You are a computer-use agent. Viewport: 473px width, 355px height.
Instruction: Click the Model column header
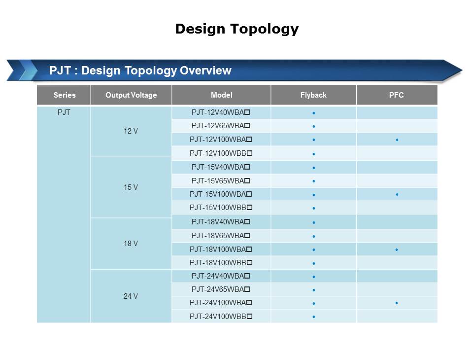pyautogui.click(x=221, y=95)
